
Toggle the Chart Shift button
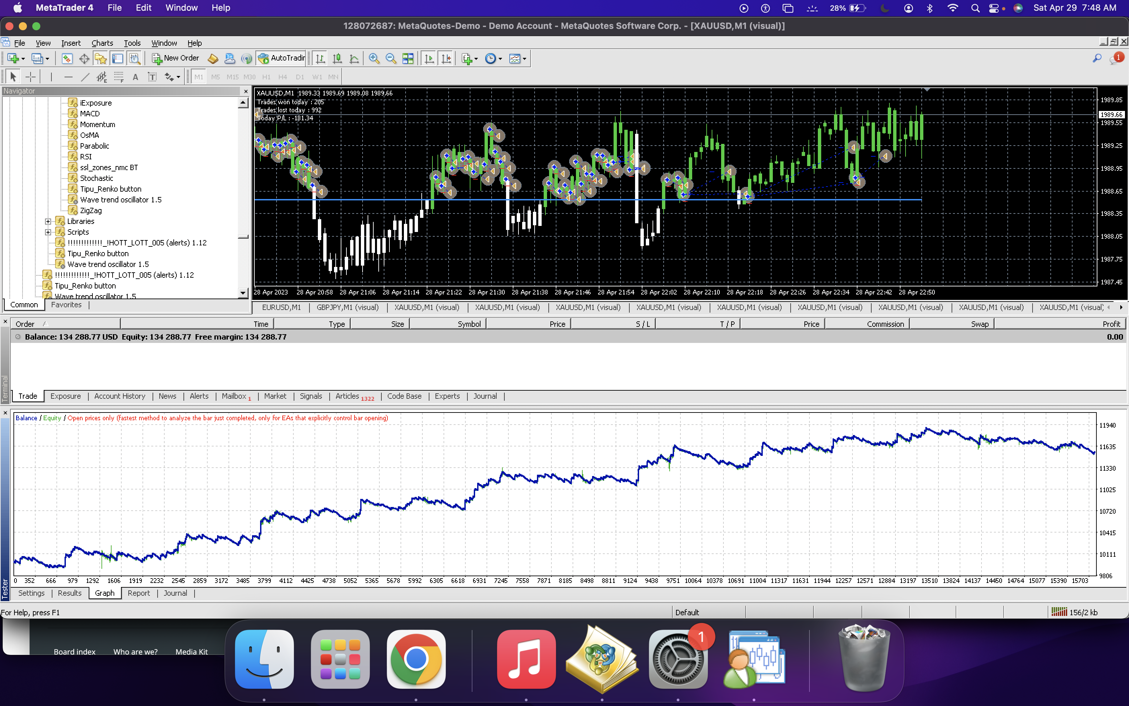click(x=446, y=58)
